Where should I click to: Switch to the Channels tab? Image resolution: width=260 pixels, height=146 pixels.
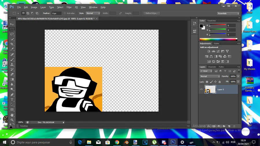click(212, 67)
